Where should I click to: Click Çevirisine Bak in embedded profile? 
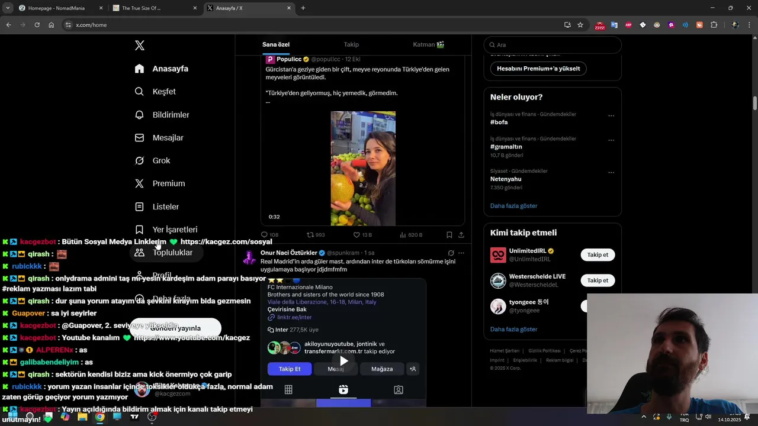[287, 309]
